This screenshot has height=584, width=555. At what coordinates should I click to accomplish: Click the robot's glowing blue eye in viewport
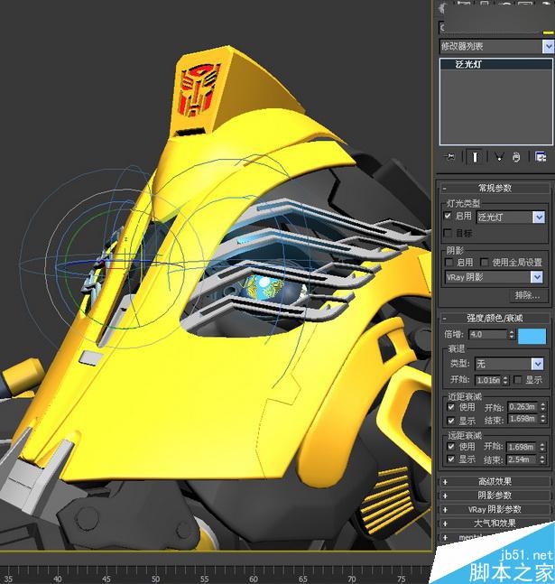pyautogui.click(x=265, y=288)
